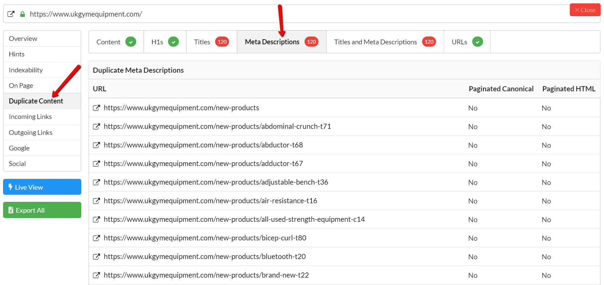604x285 pixels.
Task: Open the adductor-t67 URL link
Action: [x=203, y=164]
